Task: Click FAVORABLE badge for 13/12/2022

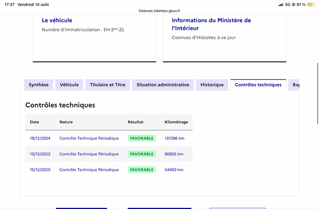Action: click(142, 154)
